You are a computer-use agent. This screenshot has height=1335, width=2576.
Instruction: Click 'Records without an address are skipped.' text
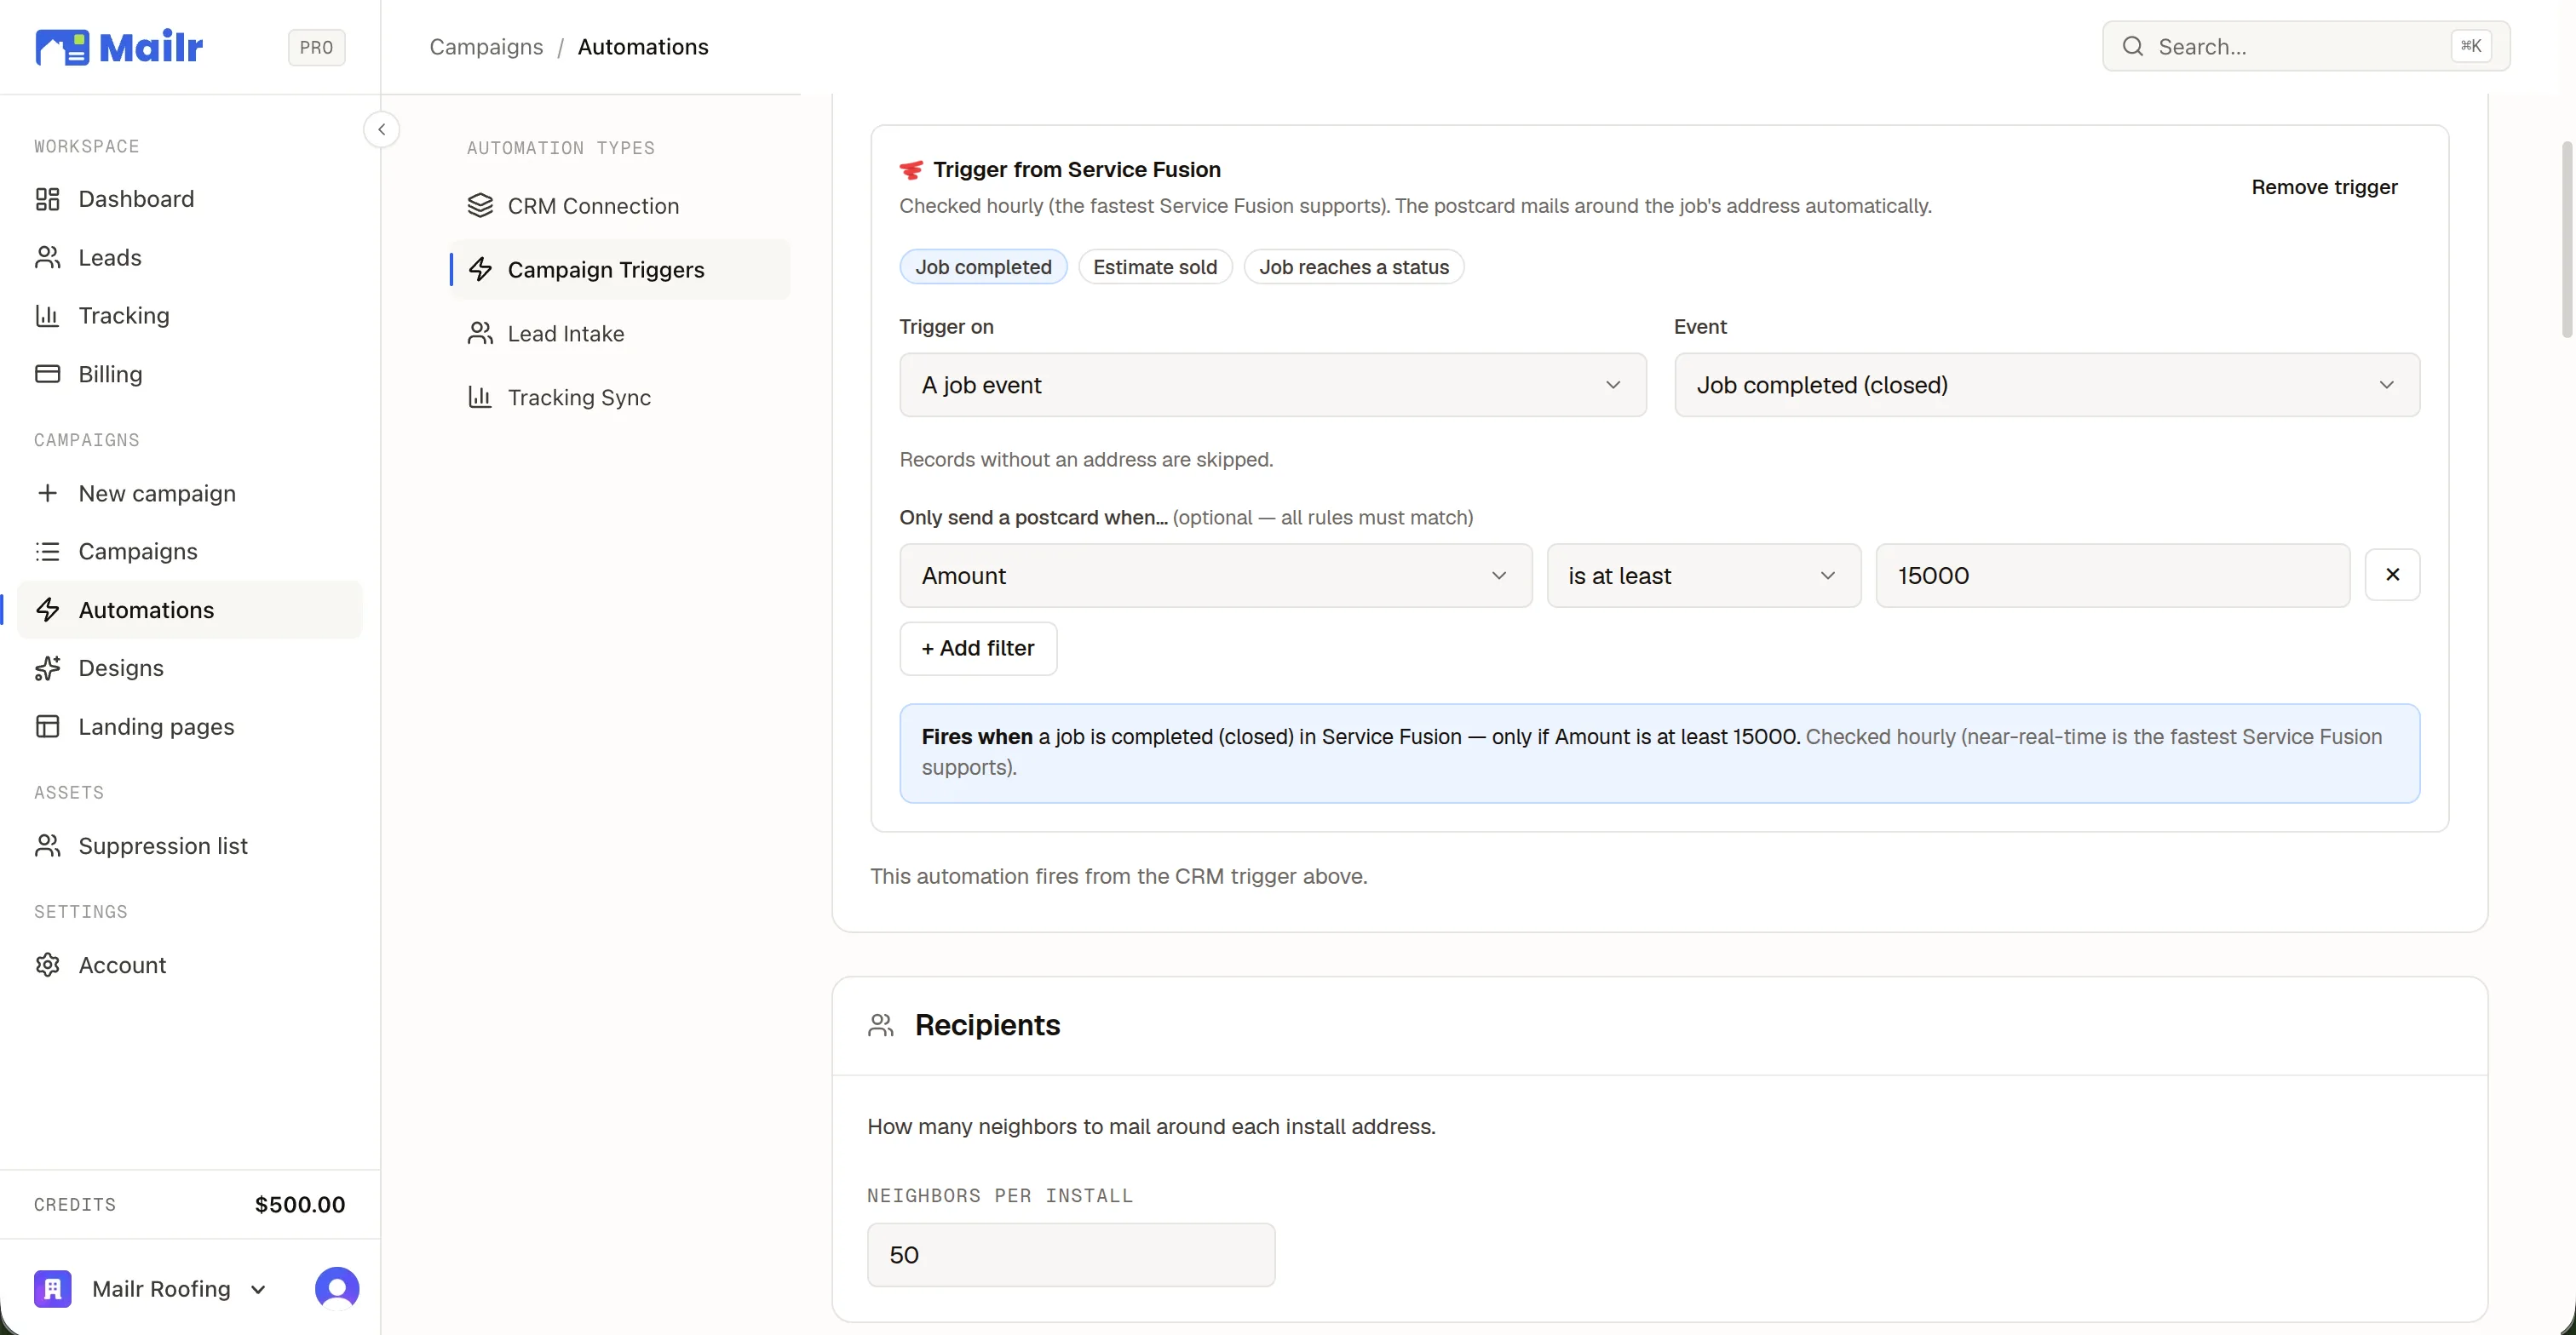[x=1086, y=460]
